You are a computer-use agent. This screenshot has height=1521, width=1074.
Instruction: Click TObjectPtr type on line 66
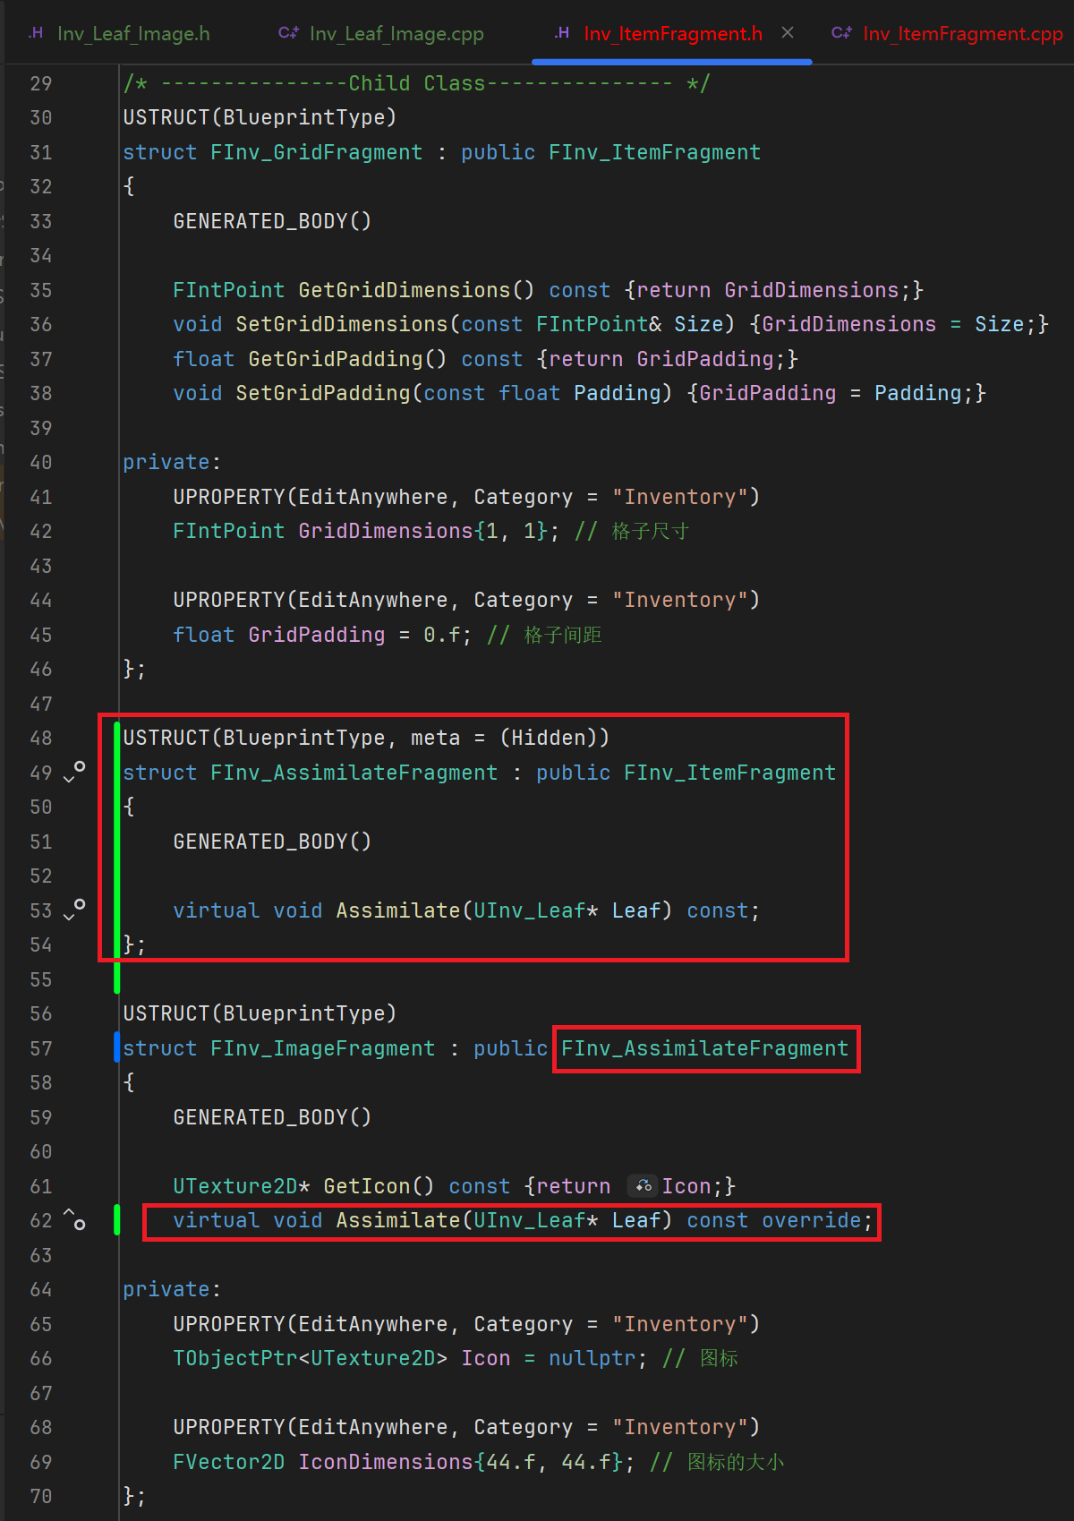click(x=235, y=1358)
